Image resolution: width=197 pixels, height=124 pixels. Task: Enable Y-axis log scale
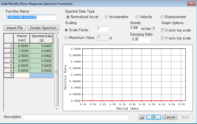163,38
